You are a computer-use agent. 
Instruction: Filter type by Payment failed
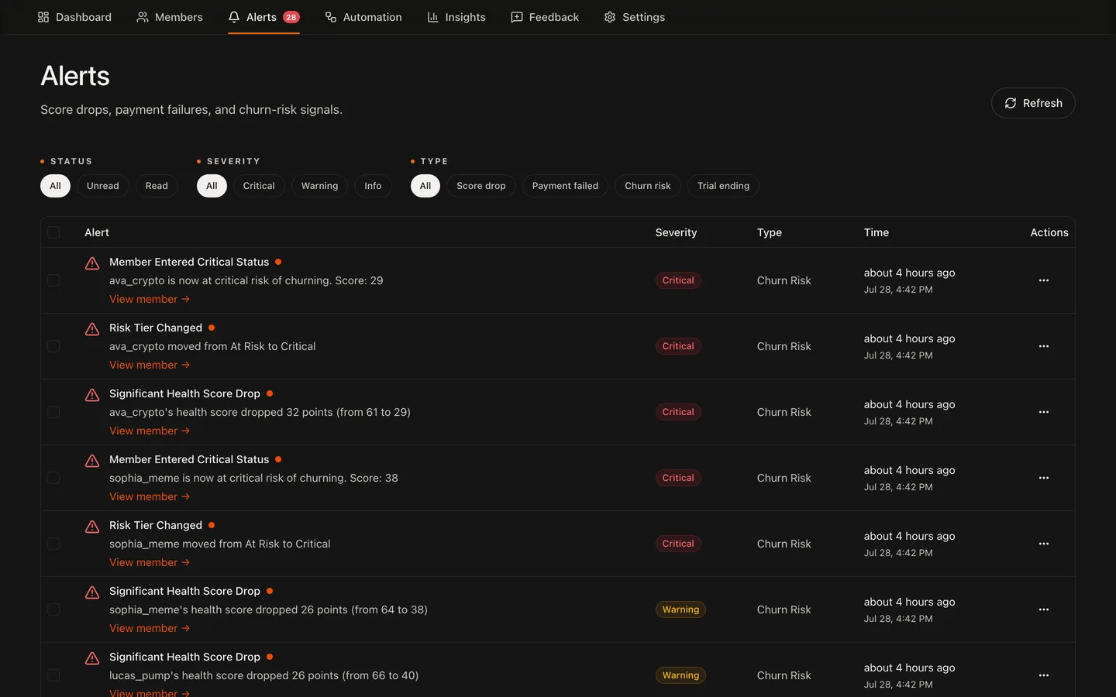565,186
